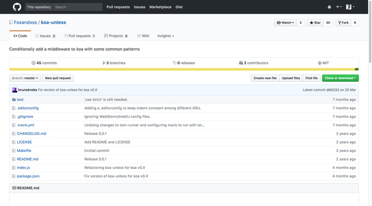Click the test folder icon
The height and width of the screenshot is (206, 372).
pyautogui.click(x=14, y=99)
